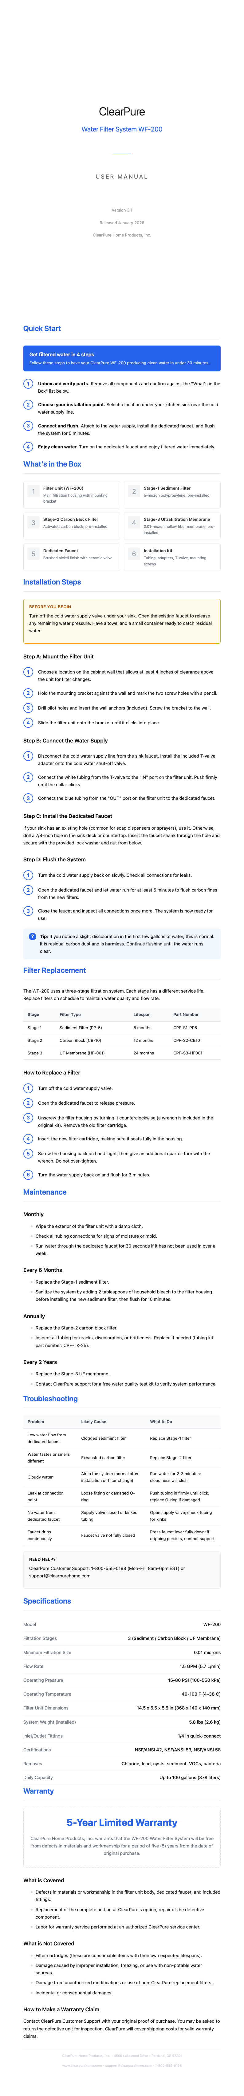Click number 5 tile for Dedicated Faucet
Viewport: 244px width, 2096px height.
33,554
